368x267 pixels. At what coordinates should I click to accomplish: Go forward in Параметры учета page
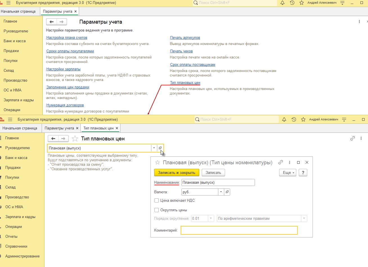pyautogui.click(x=62, y=22)
